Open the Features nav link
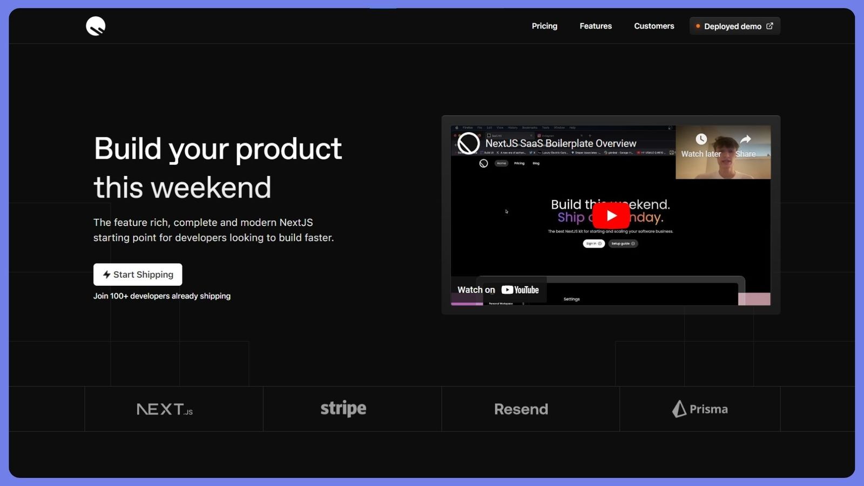This screenshot has width=864, height=486. coord(596,26)
